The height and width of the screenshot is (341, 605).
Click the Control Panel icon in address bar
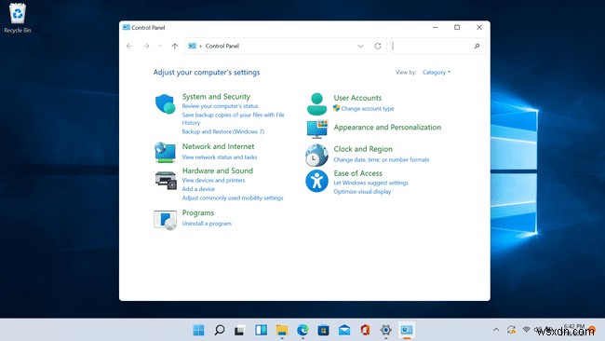tap(192, 46)
